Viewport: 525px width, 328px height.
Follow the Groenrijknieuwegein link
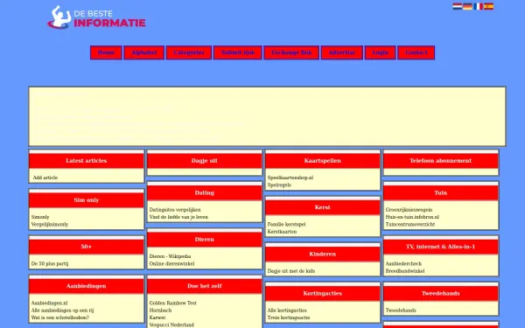pyautogui.click(x=409, y=210)
